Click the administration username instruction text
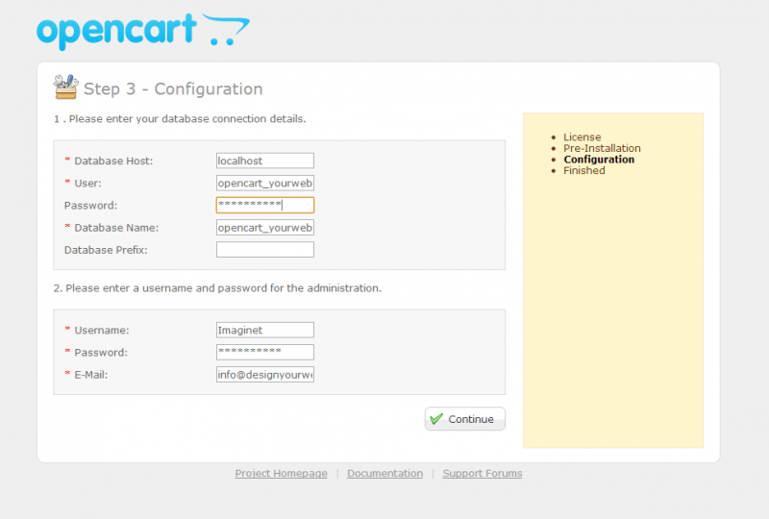The height and width of the screenshot is (519, 769). coord(217,288)
